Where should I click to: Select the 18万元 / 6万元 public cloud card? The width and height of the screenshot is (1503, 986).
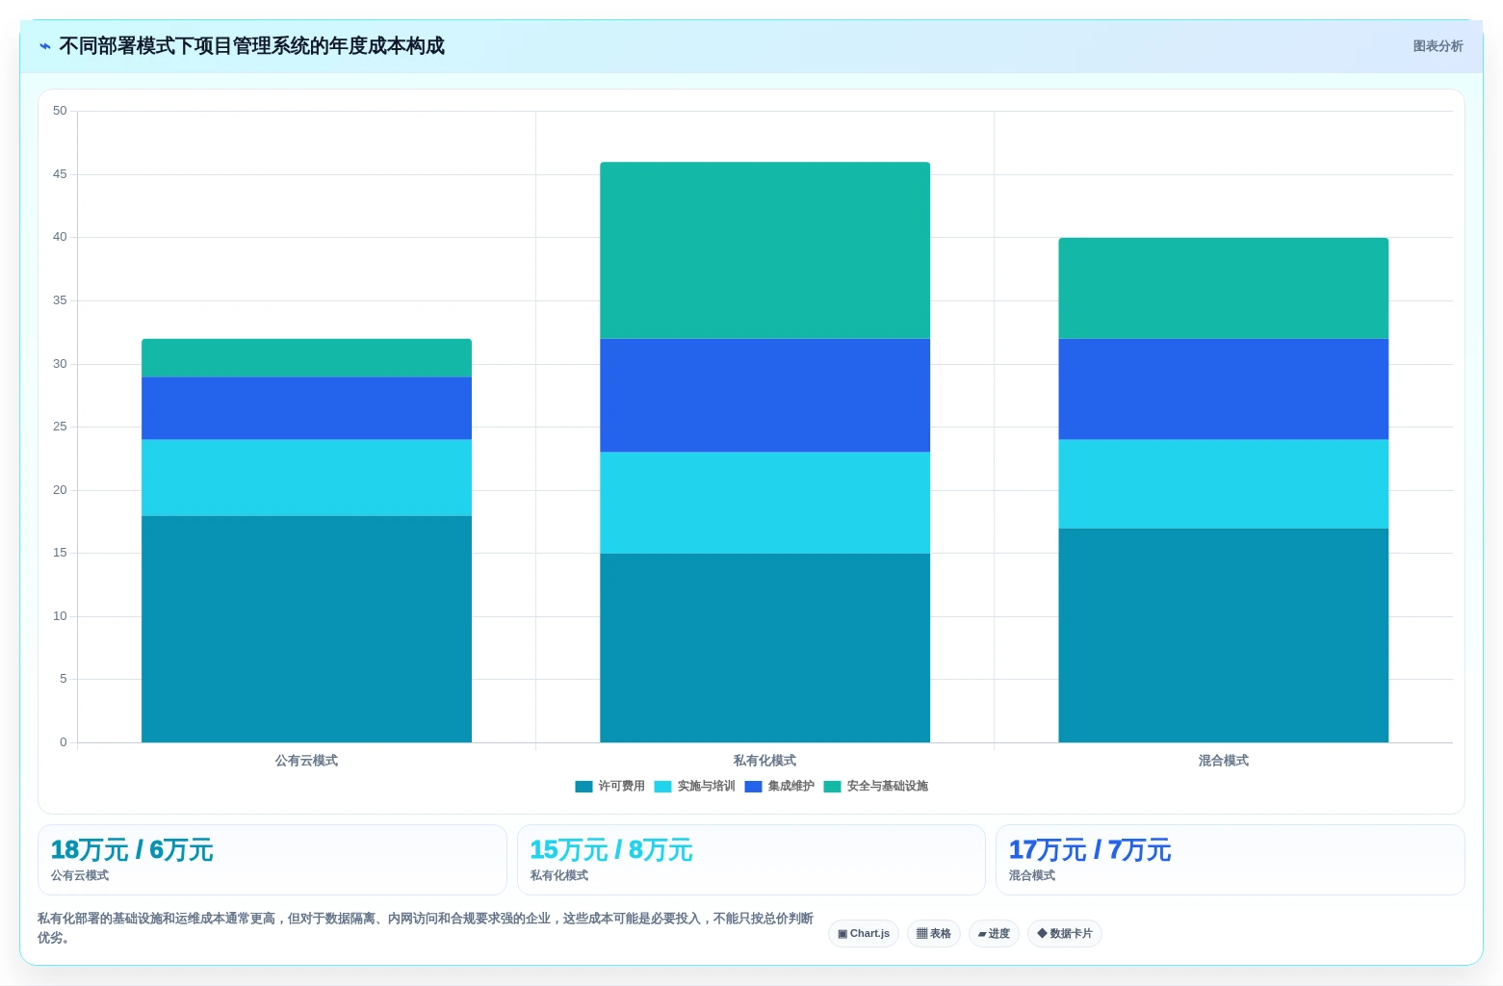[272, 860]
